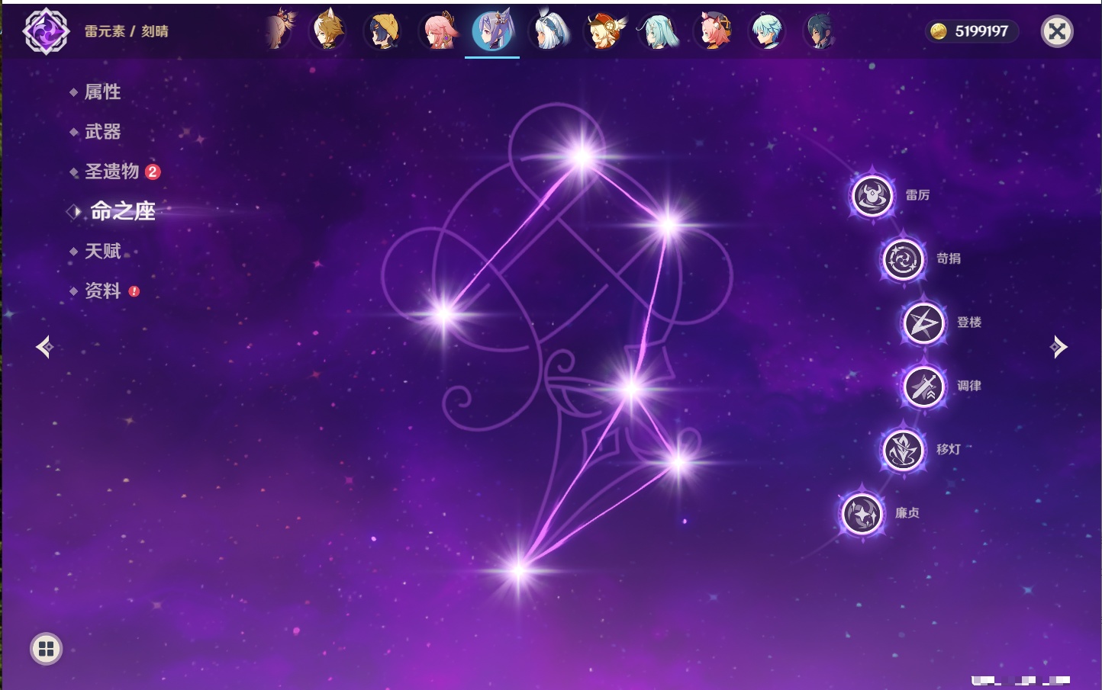Click the 雷元素 / 刻晴 title text
The image size is (1102, 690).
[127, 31]
